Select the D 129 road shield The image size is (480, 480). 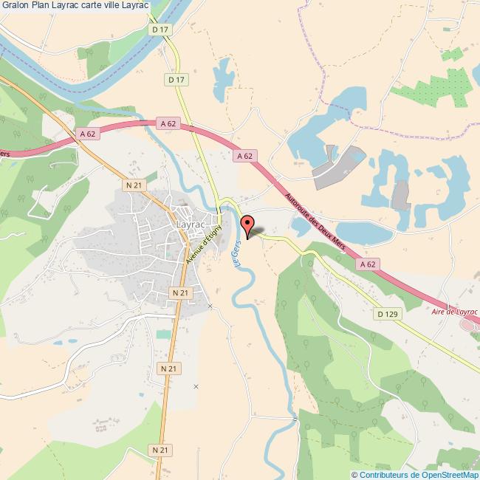(x=387, y=314)
